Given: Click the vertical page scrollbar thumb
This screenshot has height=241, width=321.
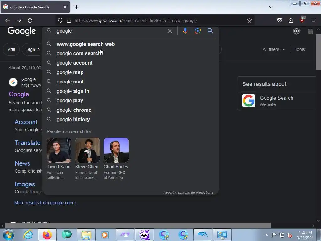Looking at the screenshot, I should pos(318,52).
